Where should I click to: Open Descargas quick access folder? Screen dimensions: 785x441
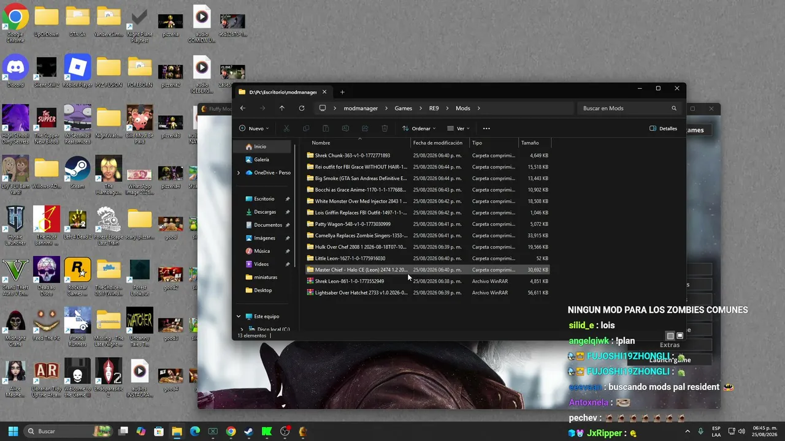(264, 212)
